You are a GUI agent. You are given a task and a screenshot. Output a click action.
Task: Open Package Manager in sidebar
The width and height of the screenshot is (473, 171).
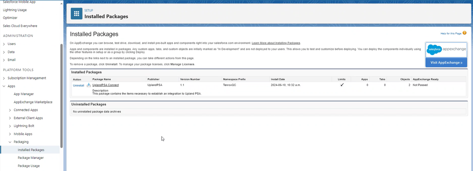tap(31, 158)
